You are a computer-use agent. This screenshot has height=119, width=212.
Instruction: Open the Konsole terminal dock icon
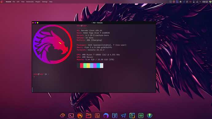(71, 116)
